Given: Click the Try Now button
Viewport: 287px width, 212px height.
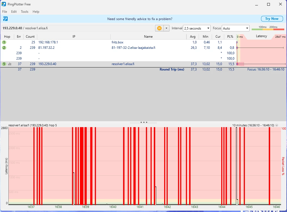Looking at the screenshot, I should pos(272,19).
